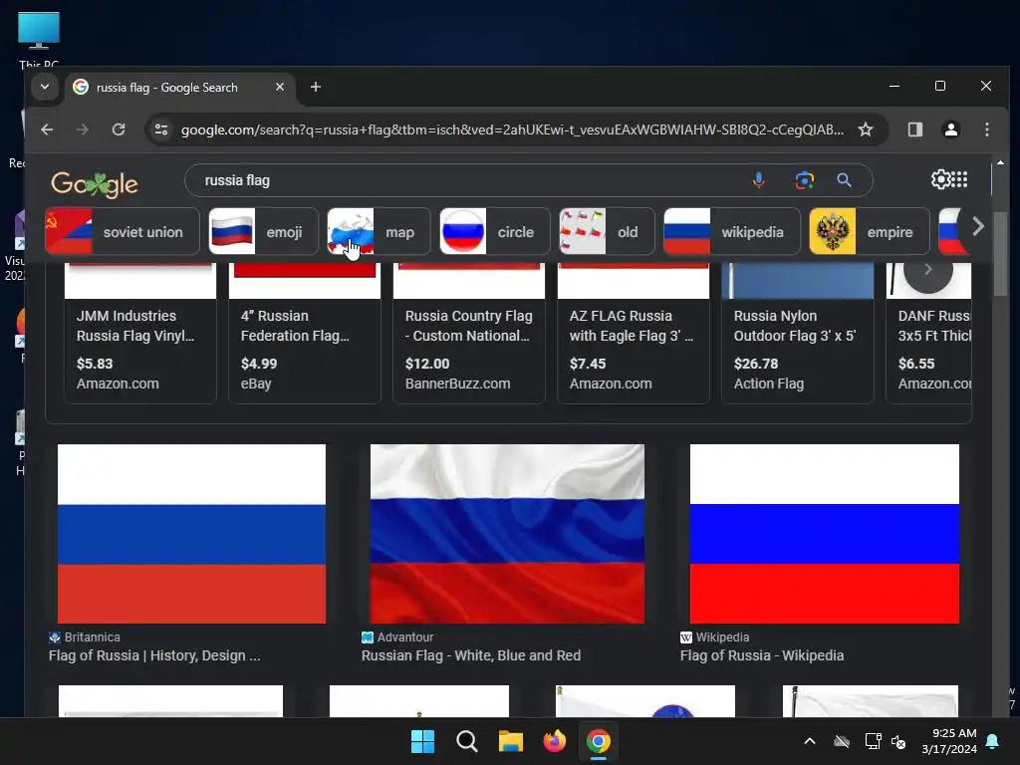Screen dimensions: 1020x765
Task: Show hidden system tray icons
Action: coord(810,741)
